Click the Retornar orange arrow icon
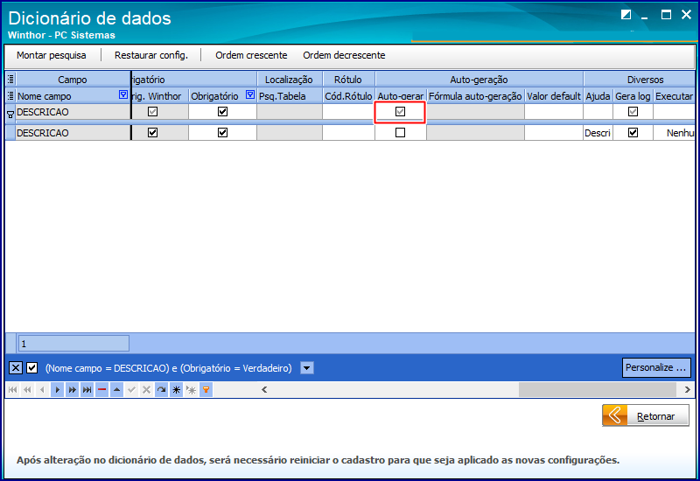The width and height of the screenshot is (700, 481). [615, 415]
